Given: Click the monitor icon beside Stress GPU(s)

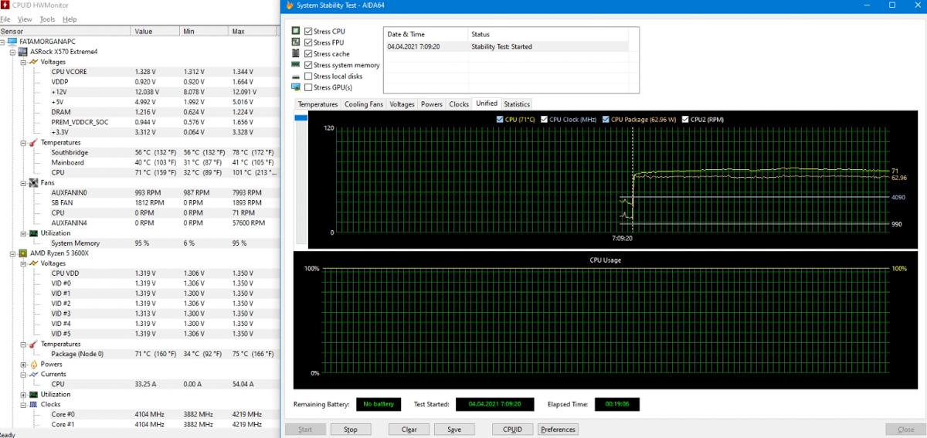Looking at the screenshot, I should pyautogui.click(x=296, y=87).
